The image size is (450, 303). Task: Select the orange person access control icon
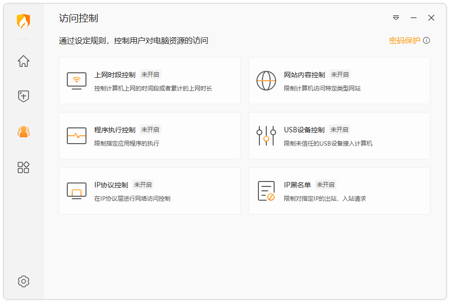point(23,132)
